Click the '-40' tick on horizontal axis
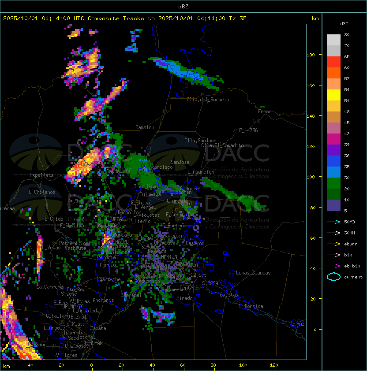 pos(29,365)
